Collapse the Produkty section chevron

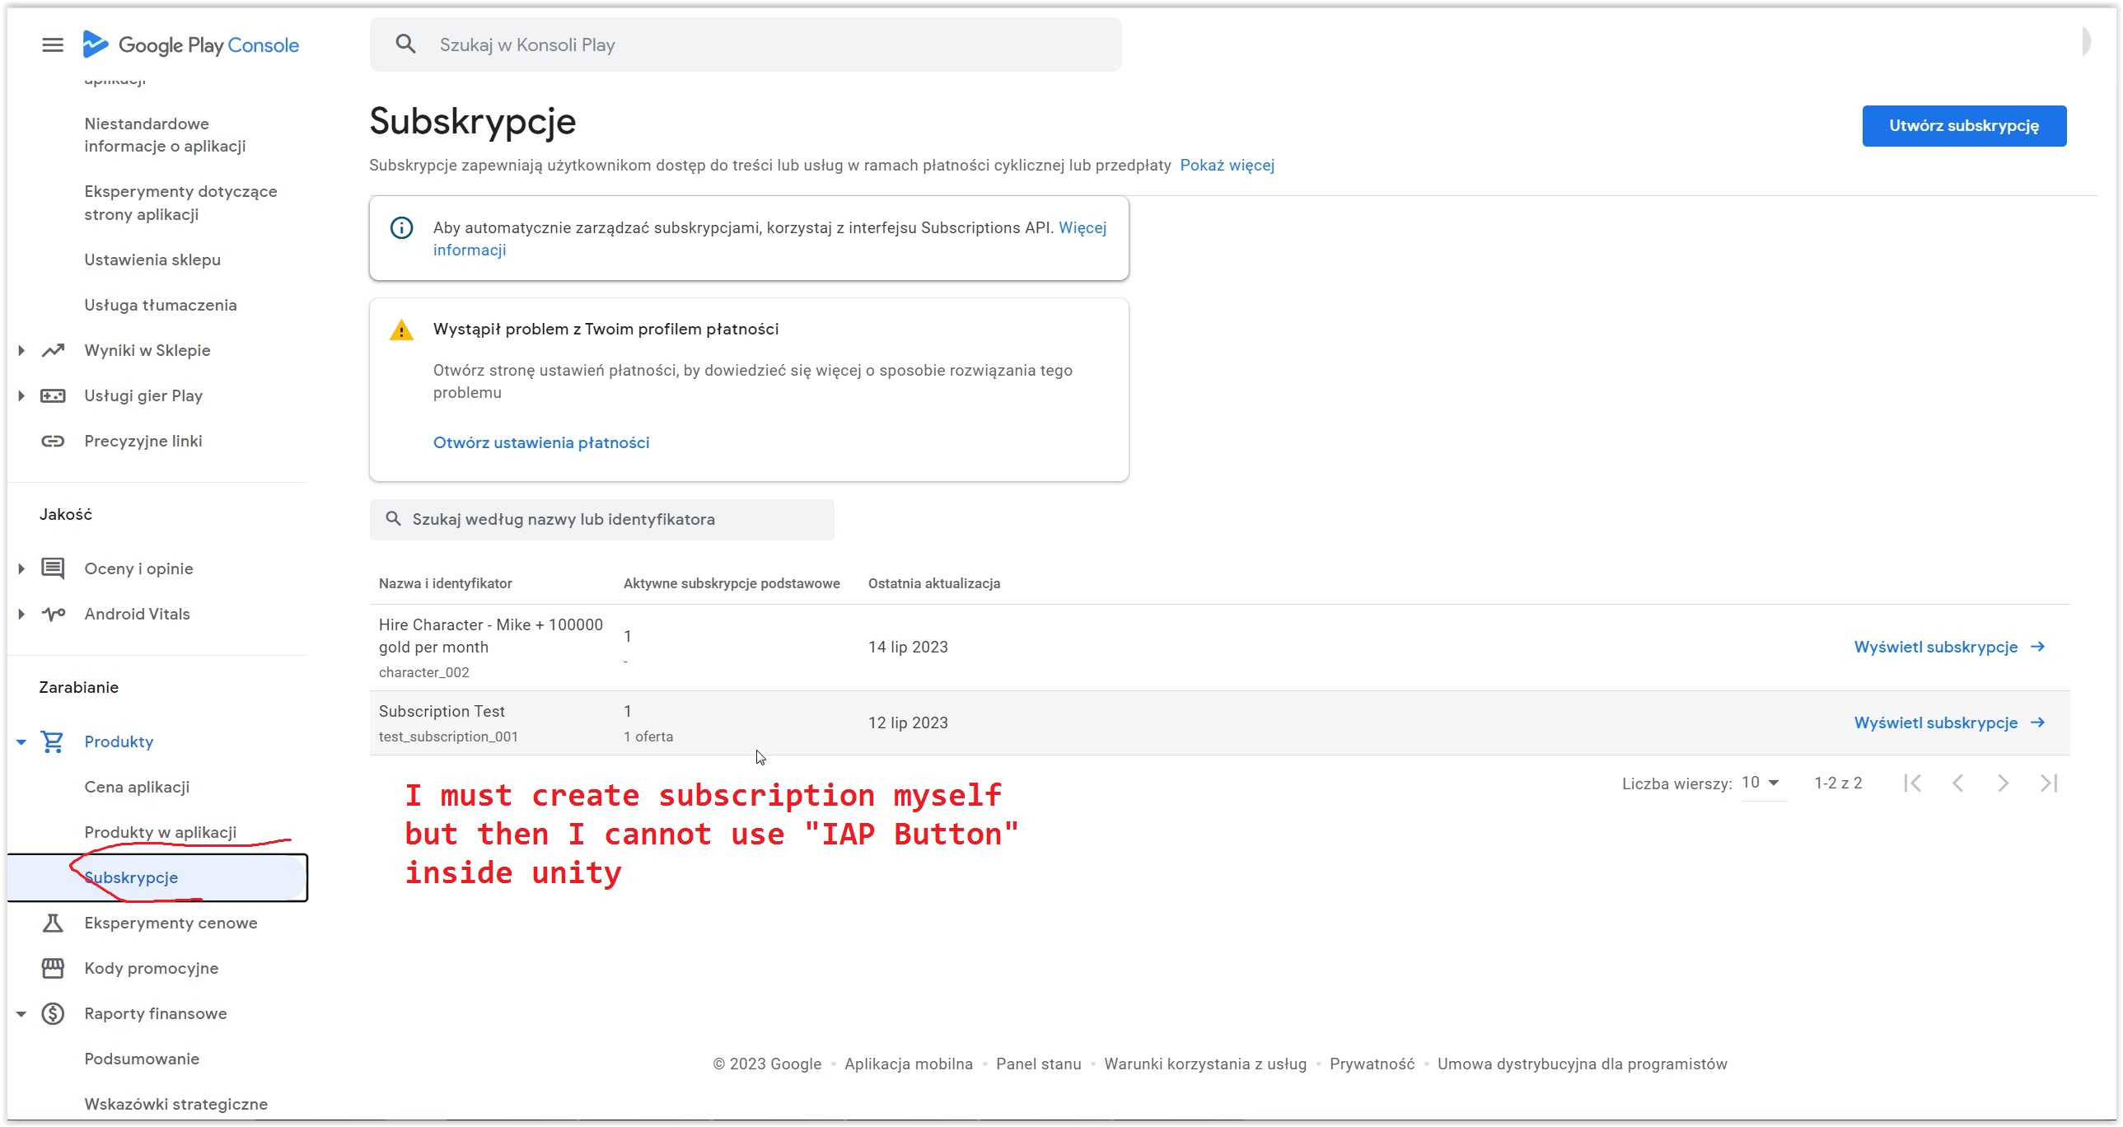(x=21, y=741)
